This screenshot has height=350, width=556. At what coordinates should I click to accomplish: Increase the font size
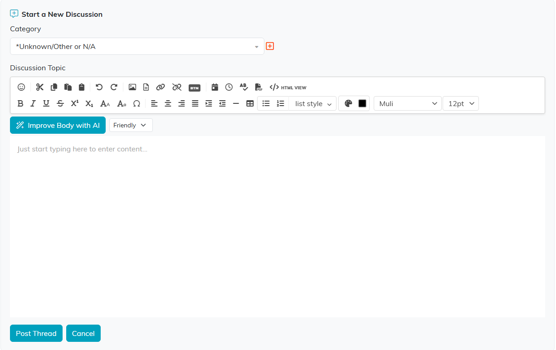(x=105, y=103)
